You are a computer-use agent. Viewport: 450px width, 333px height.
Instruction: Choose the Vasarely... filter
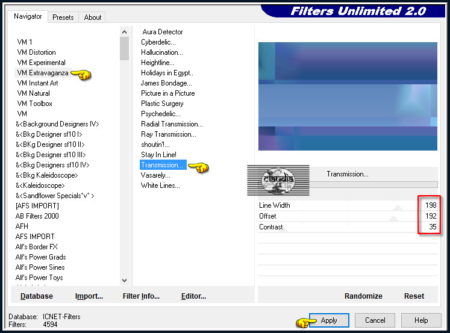[155, 175]
